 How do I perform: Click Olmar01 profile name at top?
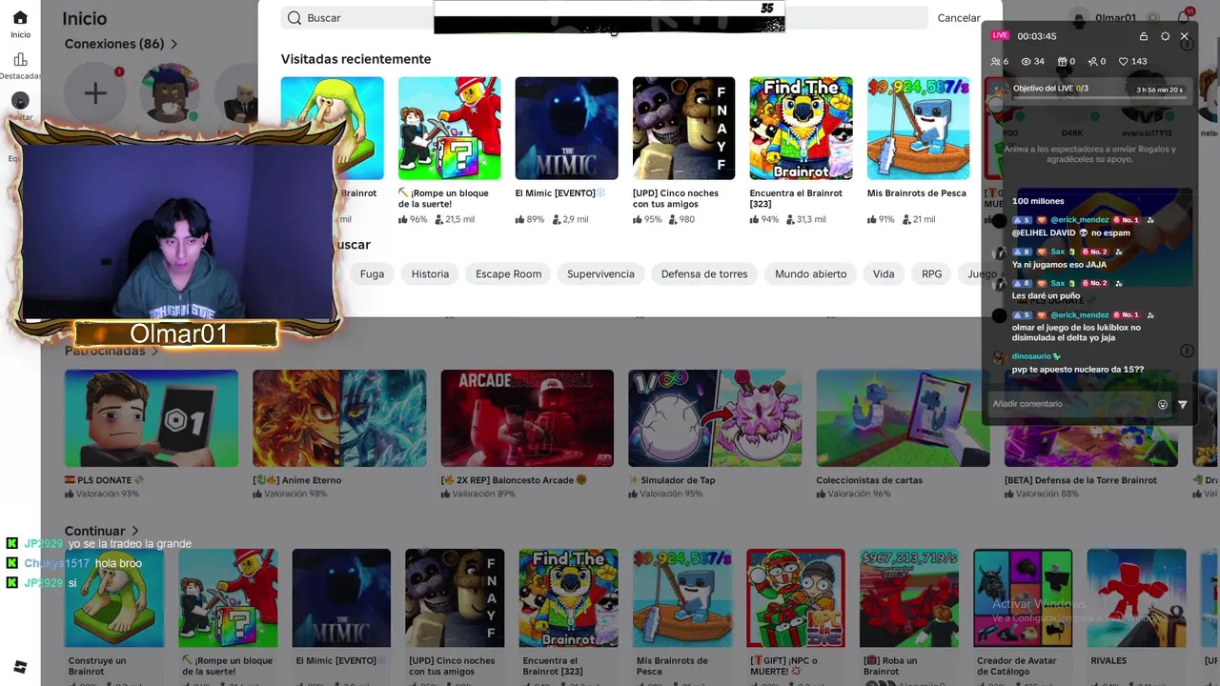click(1115, 18)
